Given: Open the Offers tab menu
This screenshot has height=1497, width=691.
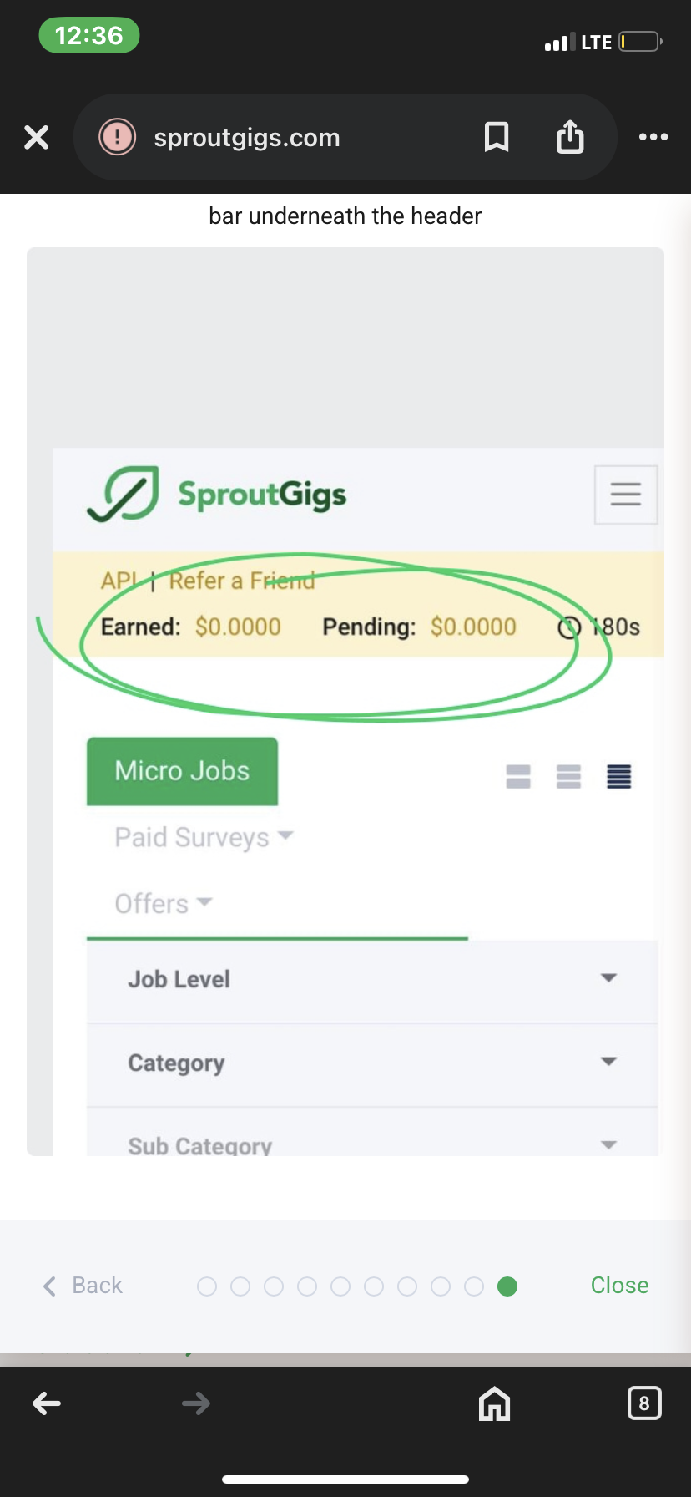Looking at the screenshot, I should 164,904.
